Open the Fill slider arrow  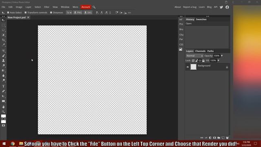click(219, 60)
